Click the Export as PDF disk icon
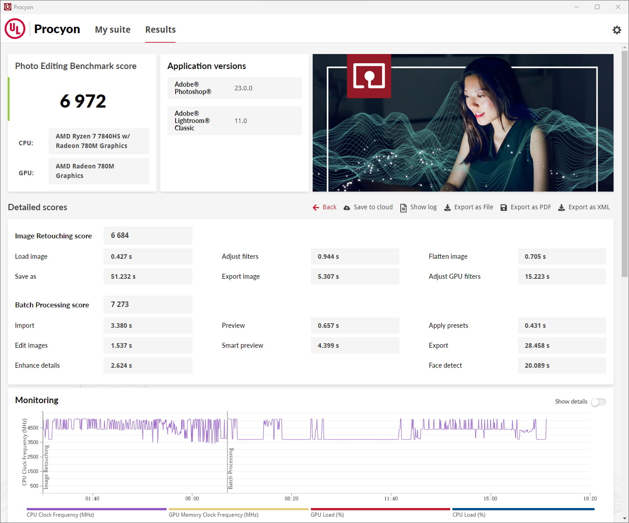The image size is (629, 523). click(504, 207)
